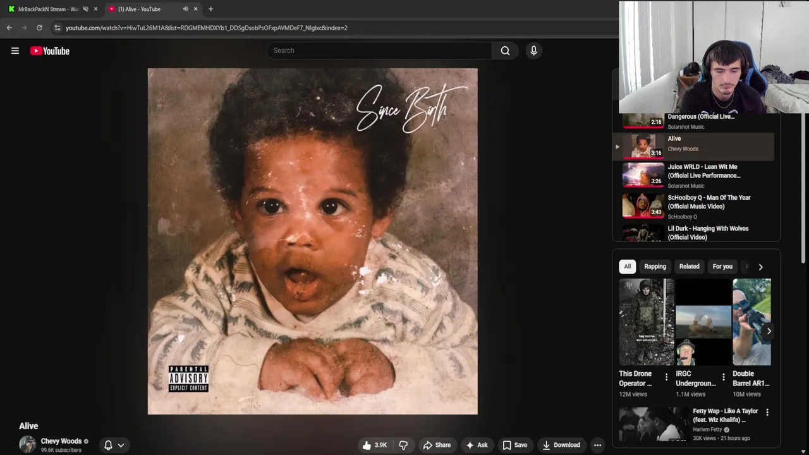
Task: Focus the YouTube Search field
Action: coord(379,51)
